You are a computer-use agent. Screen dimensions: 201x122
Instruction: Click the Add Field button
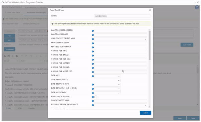click(187, 45)
